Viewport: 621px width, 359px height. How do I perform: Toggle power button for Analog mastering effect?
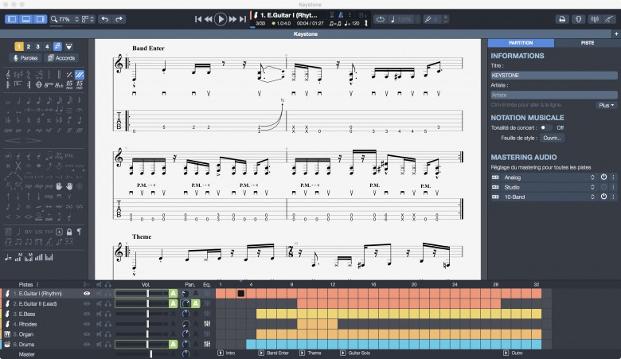coord(603,176)
